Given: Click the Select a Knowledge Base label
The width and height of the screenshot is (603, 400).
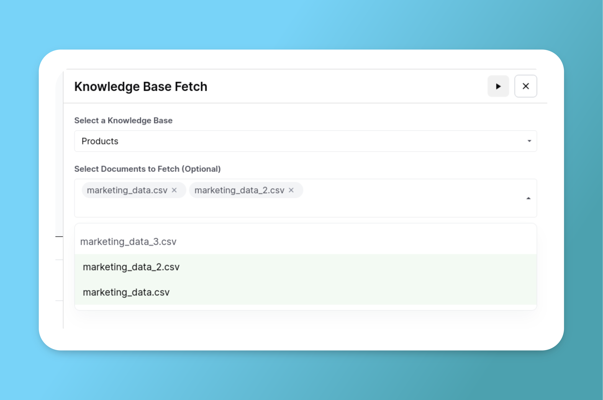Looking at the screenshot, I should pos(123,120).
